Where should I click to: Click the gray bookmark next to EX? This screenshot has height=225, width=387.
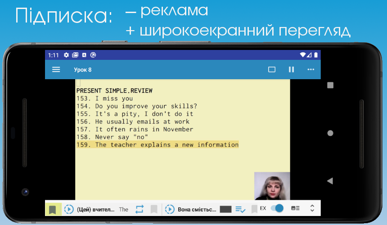pos(254,209)
